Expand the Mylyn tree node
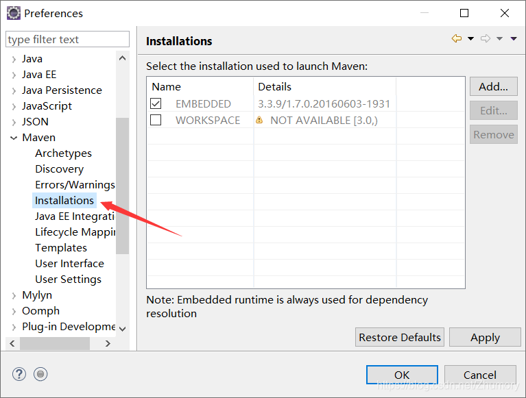Image resolution: width=526 pixels, height=398 pixels. pyautogui.click(x=14, y=295)
